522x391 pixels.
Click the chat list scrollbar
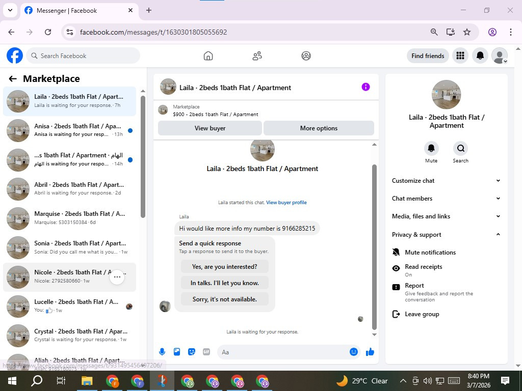tap(143, 156)
